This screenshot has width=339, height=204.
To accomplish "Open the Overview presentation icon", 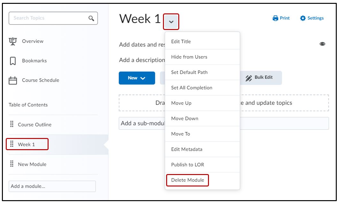I will pyautogui.click(x=13, y=41).
